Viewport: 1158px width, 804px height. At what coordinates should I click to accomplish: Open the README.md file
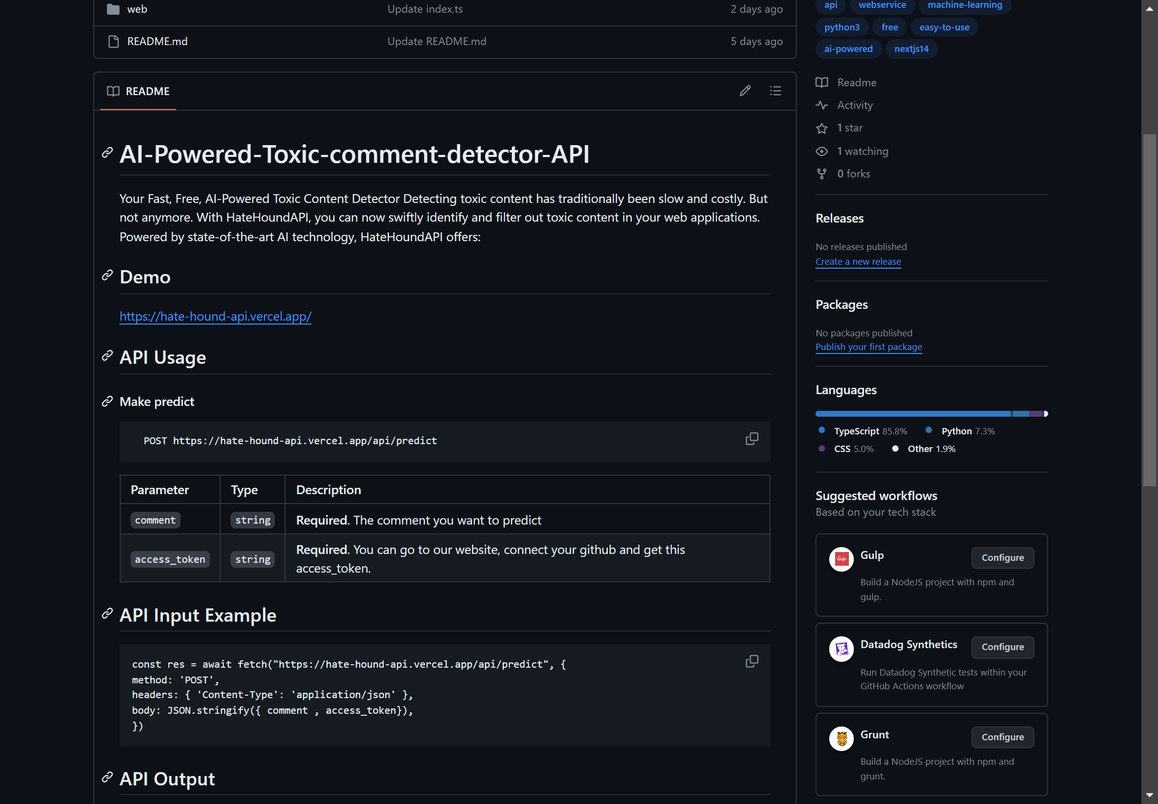(x=157, y=41)
